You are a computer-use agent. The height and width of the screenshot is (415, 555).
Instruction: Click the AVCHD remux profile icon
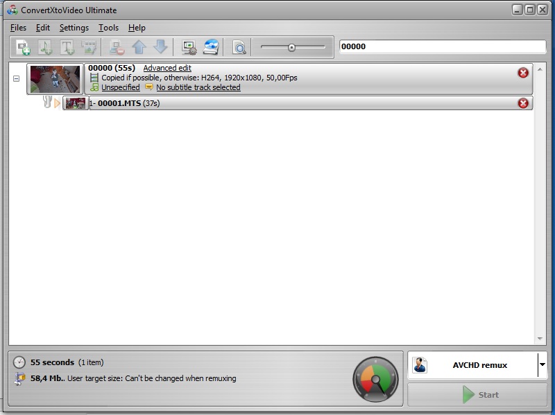click(420, 365)
